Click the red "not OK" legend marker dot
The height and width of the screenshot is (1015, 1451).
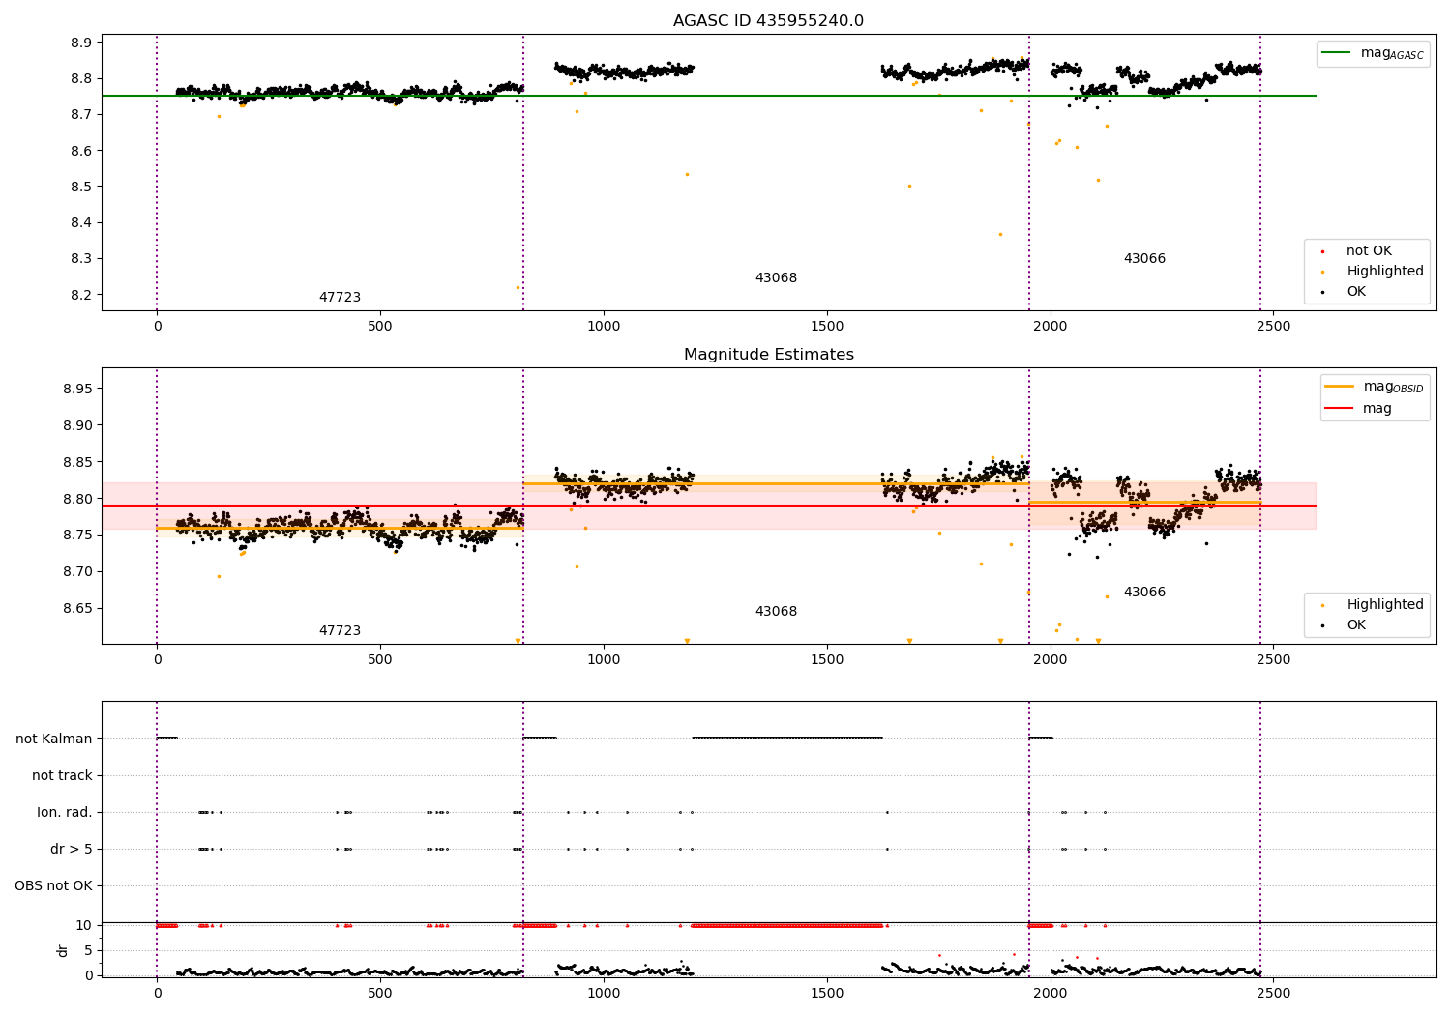click(1322, 251)
